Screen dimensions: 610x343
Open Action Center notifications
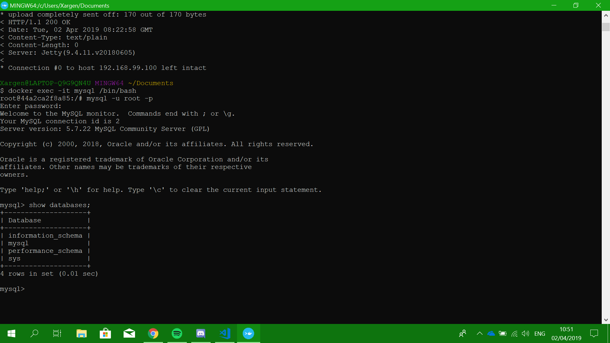pyautogui.click(x=594, y=333)
